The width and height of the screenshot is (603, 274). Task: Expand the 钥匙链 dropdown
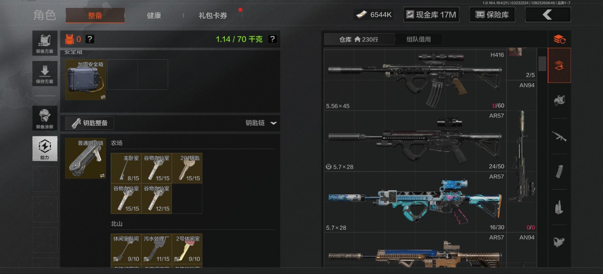pos(274,123)
